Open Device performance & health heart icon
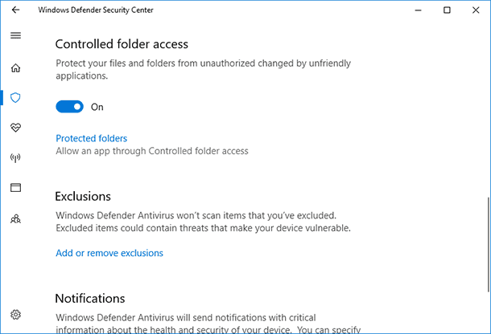 pyautogui.click(x=15, y=128)
